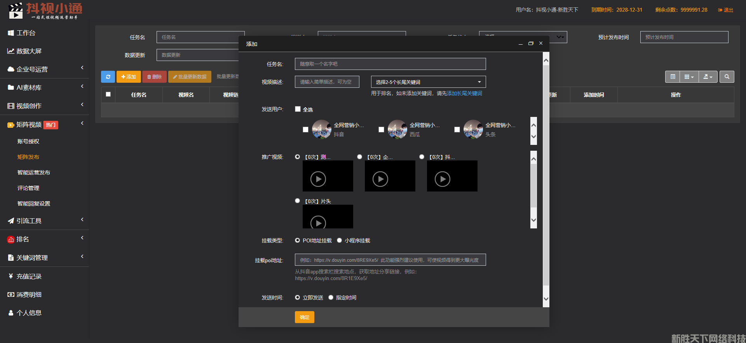Open the export data icon dropdown
The image size is (746, 343).
[x=708, y=77]
